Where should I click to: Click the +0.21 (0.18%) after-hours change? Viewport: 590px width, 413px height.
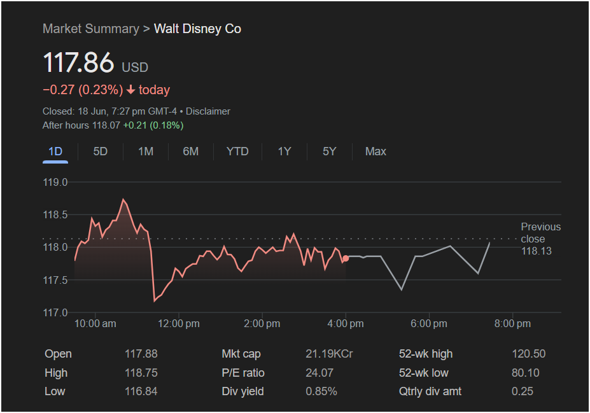(x=153, y=125)
